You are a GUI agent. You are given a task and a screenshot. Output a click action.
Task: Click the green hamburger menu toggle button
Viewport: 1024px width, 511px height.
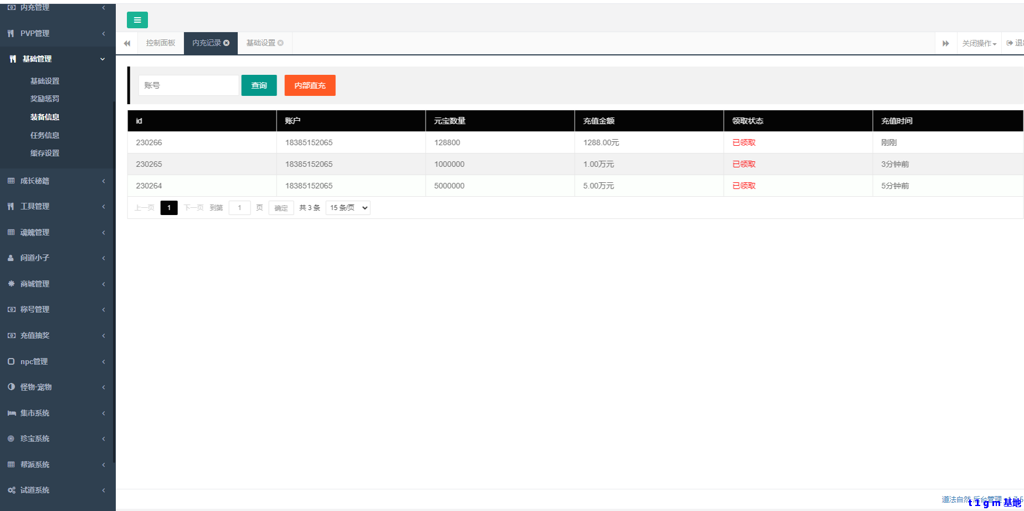point(137,20)
